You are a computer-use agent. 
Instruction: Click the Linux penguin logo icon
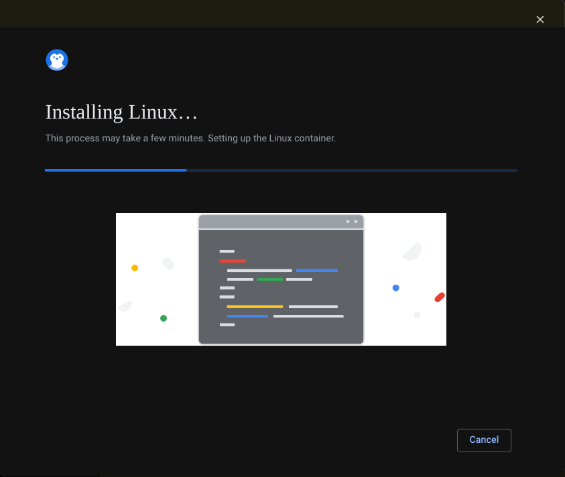[57, 60]
